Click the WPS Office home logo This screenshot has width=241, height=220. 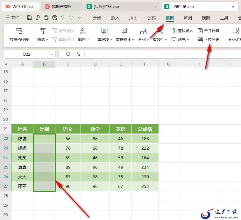8,7
